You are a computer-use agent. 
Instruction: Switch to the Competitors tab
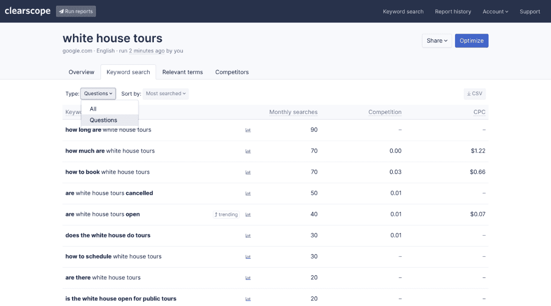pos(232,72)
